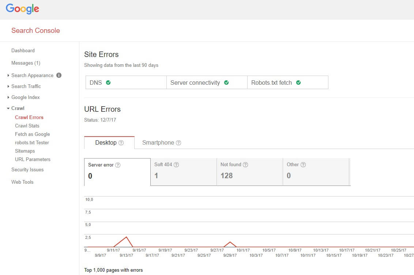Image resolution: width=414 pixels, height=275 pixels.
Task: Open the help icon next to Smartphone
Action: [178, 143]
